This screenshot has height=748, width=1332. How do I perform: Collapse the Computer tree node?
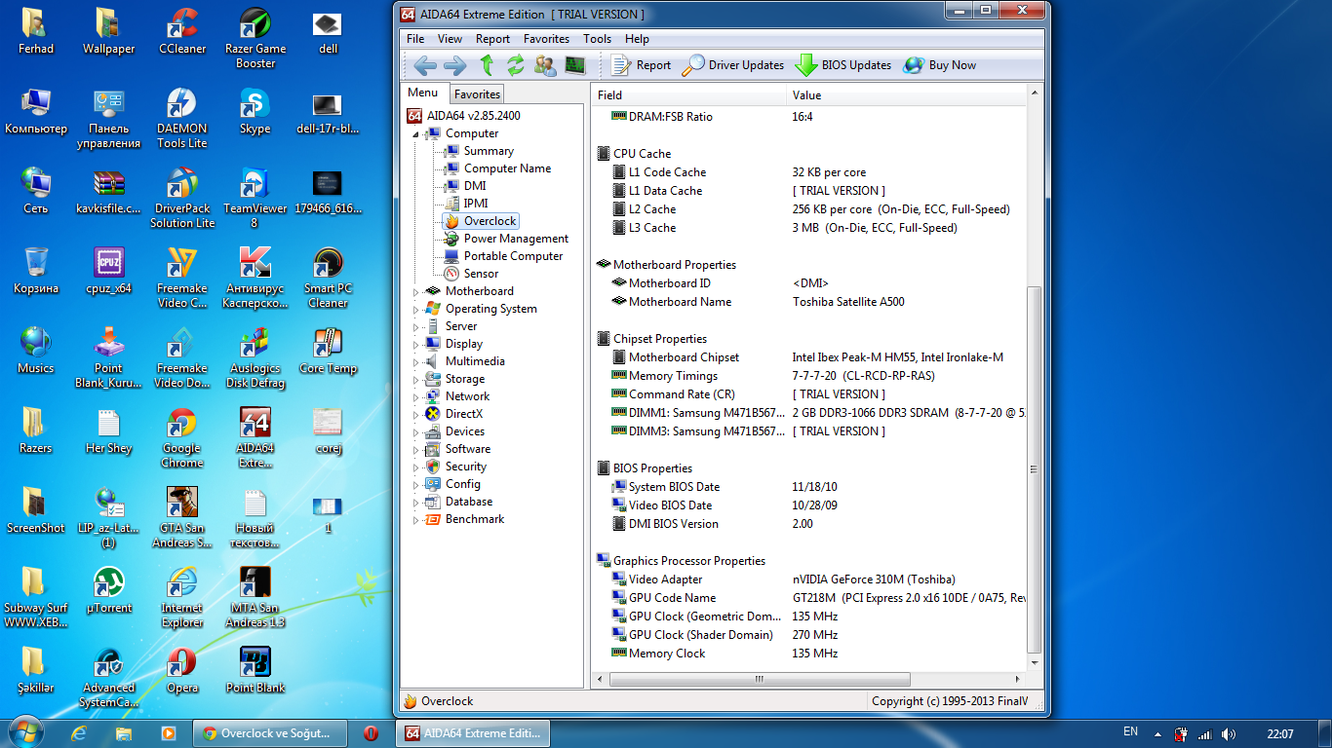tap(416, 133)
